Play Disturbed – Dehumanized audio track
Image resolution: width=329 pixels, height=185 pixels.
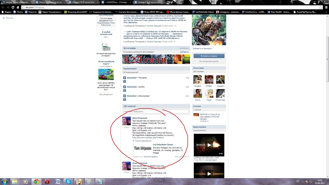tap(125, 96)
